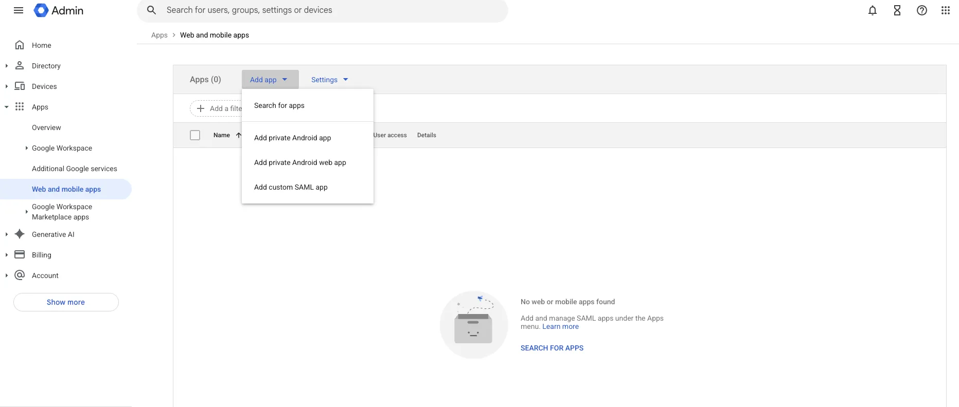
Task: Expand Google Workspace submenu arrow
Action: tap(26, 148)
